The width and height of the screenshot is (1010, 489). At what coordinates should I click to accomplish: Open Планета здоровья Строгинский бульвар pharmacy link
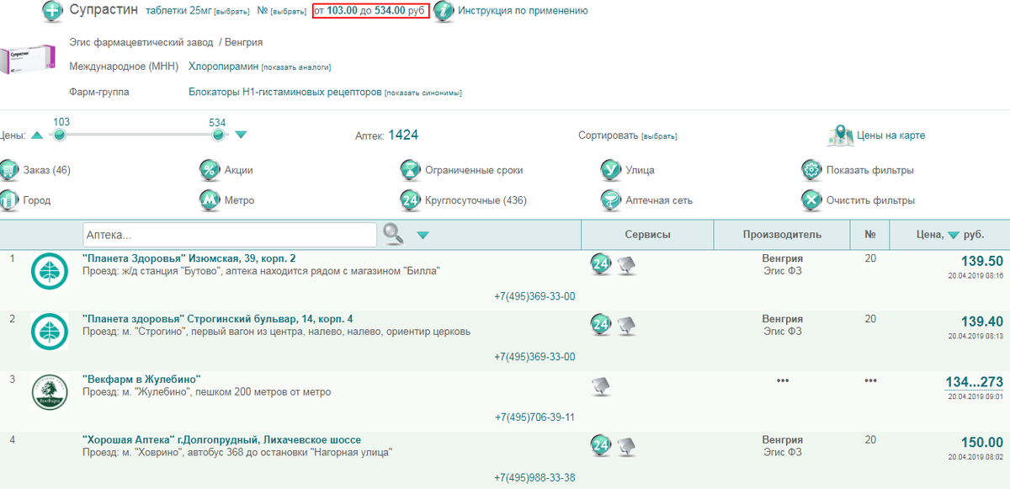[x=218, y=318]
